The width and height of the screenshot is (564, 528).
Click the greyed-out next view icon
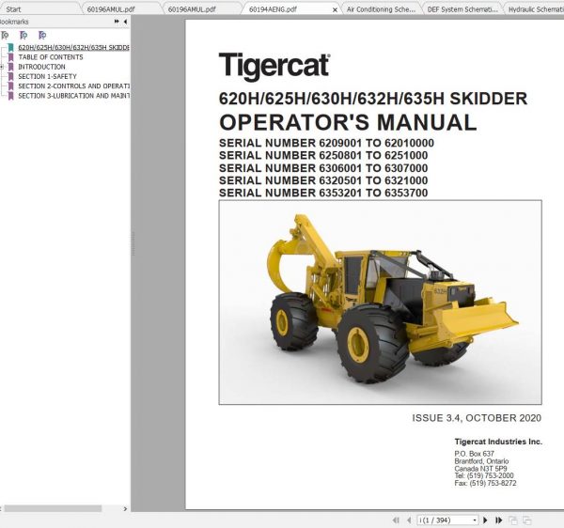(527, 520)
